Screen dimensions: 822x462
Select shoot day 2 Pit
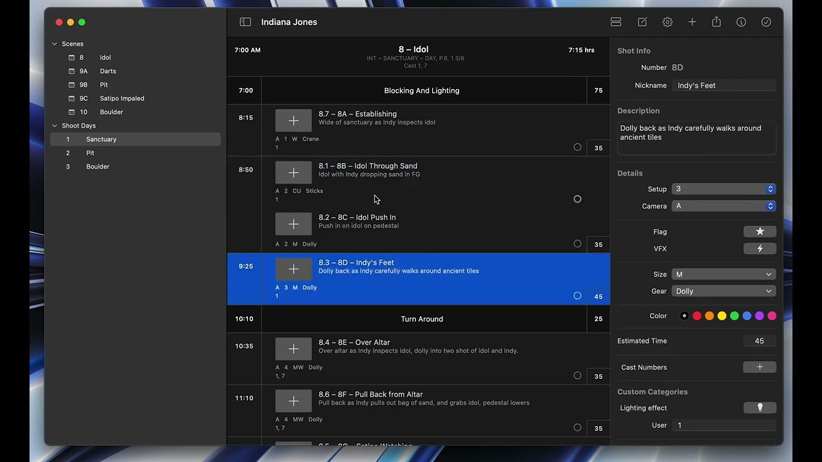pos(136,153)
